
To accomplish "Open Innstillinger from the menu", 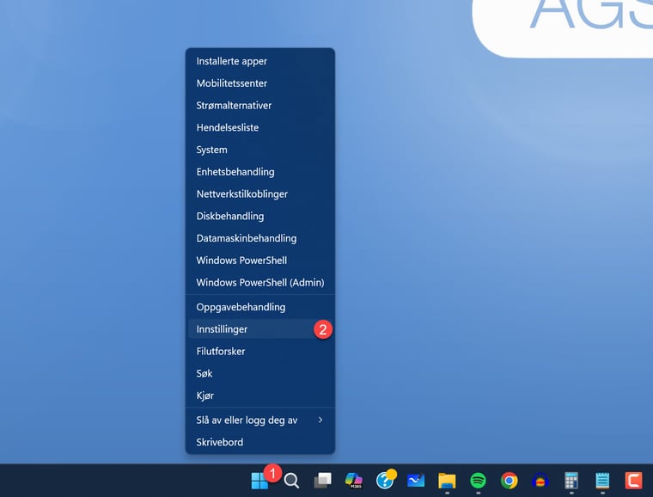I will tap(259, 329).
